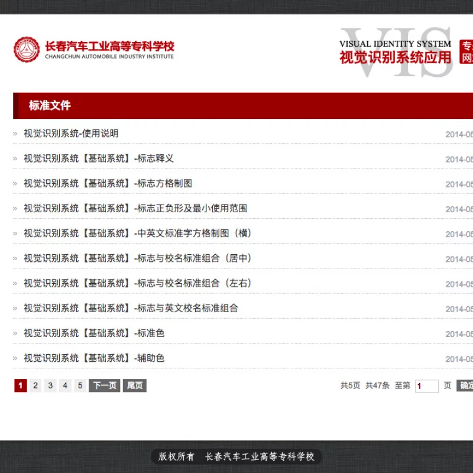473x473 pixels.
Task: Click 下一页 to go to next page
Action: (x=103, y=385)
